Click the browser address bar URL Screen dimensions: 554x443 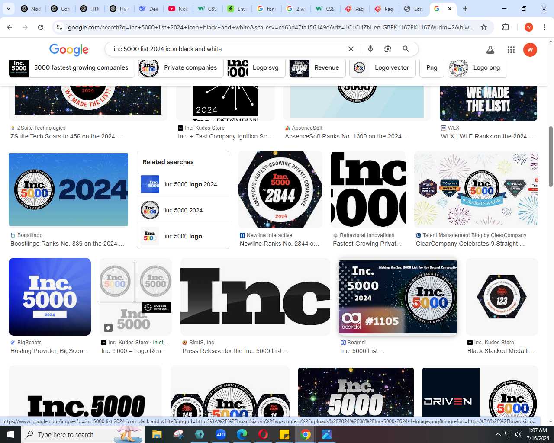[271, 27]
